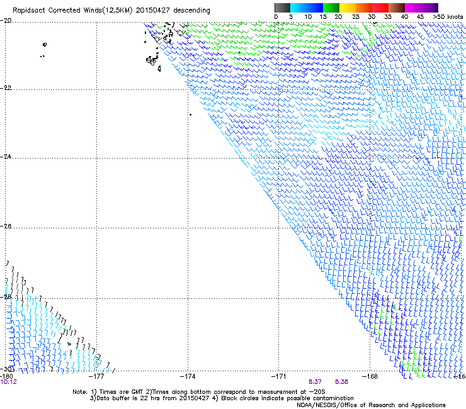Click the NOAA/NESDIS credit line

(x=371, y=405)
